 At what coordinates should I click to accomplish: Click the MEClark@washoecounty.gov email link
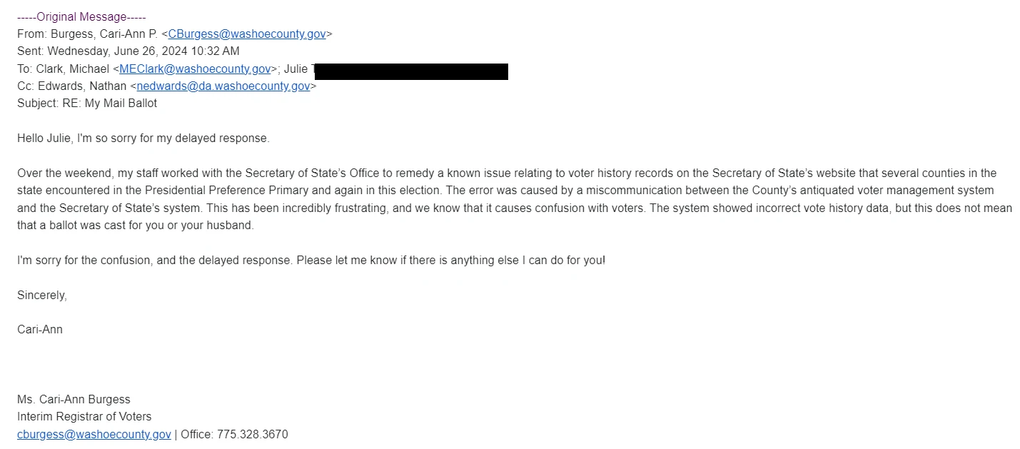[x=195, y=69]
